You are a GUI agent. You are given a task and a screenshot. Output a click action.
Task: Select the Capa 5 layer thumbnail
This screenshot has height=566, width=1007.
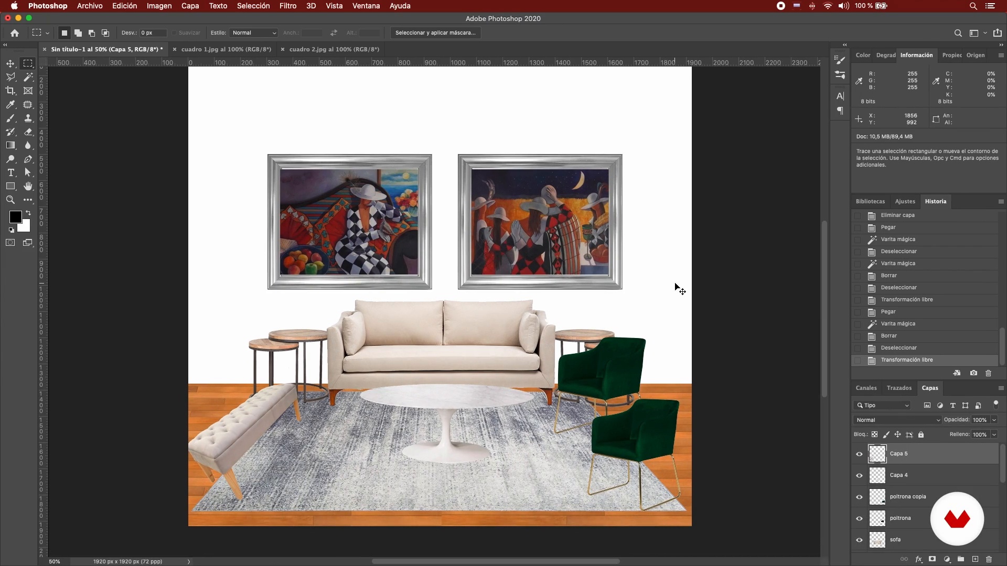click(877, 454)
